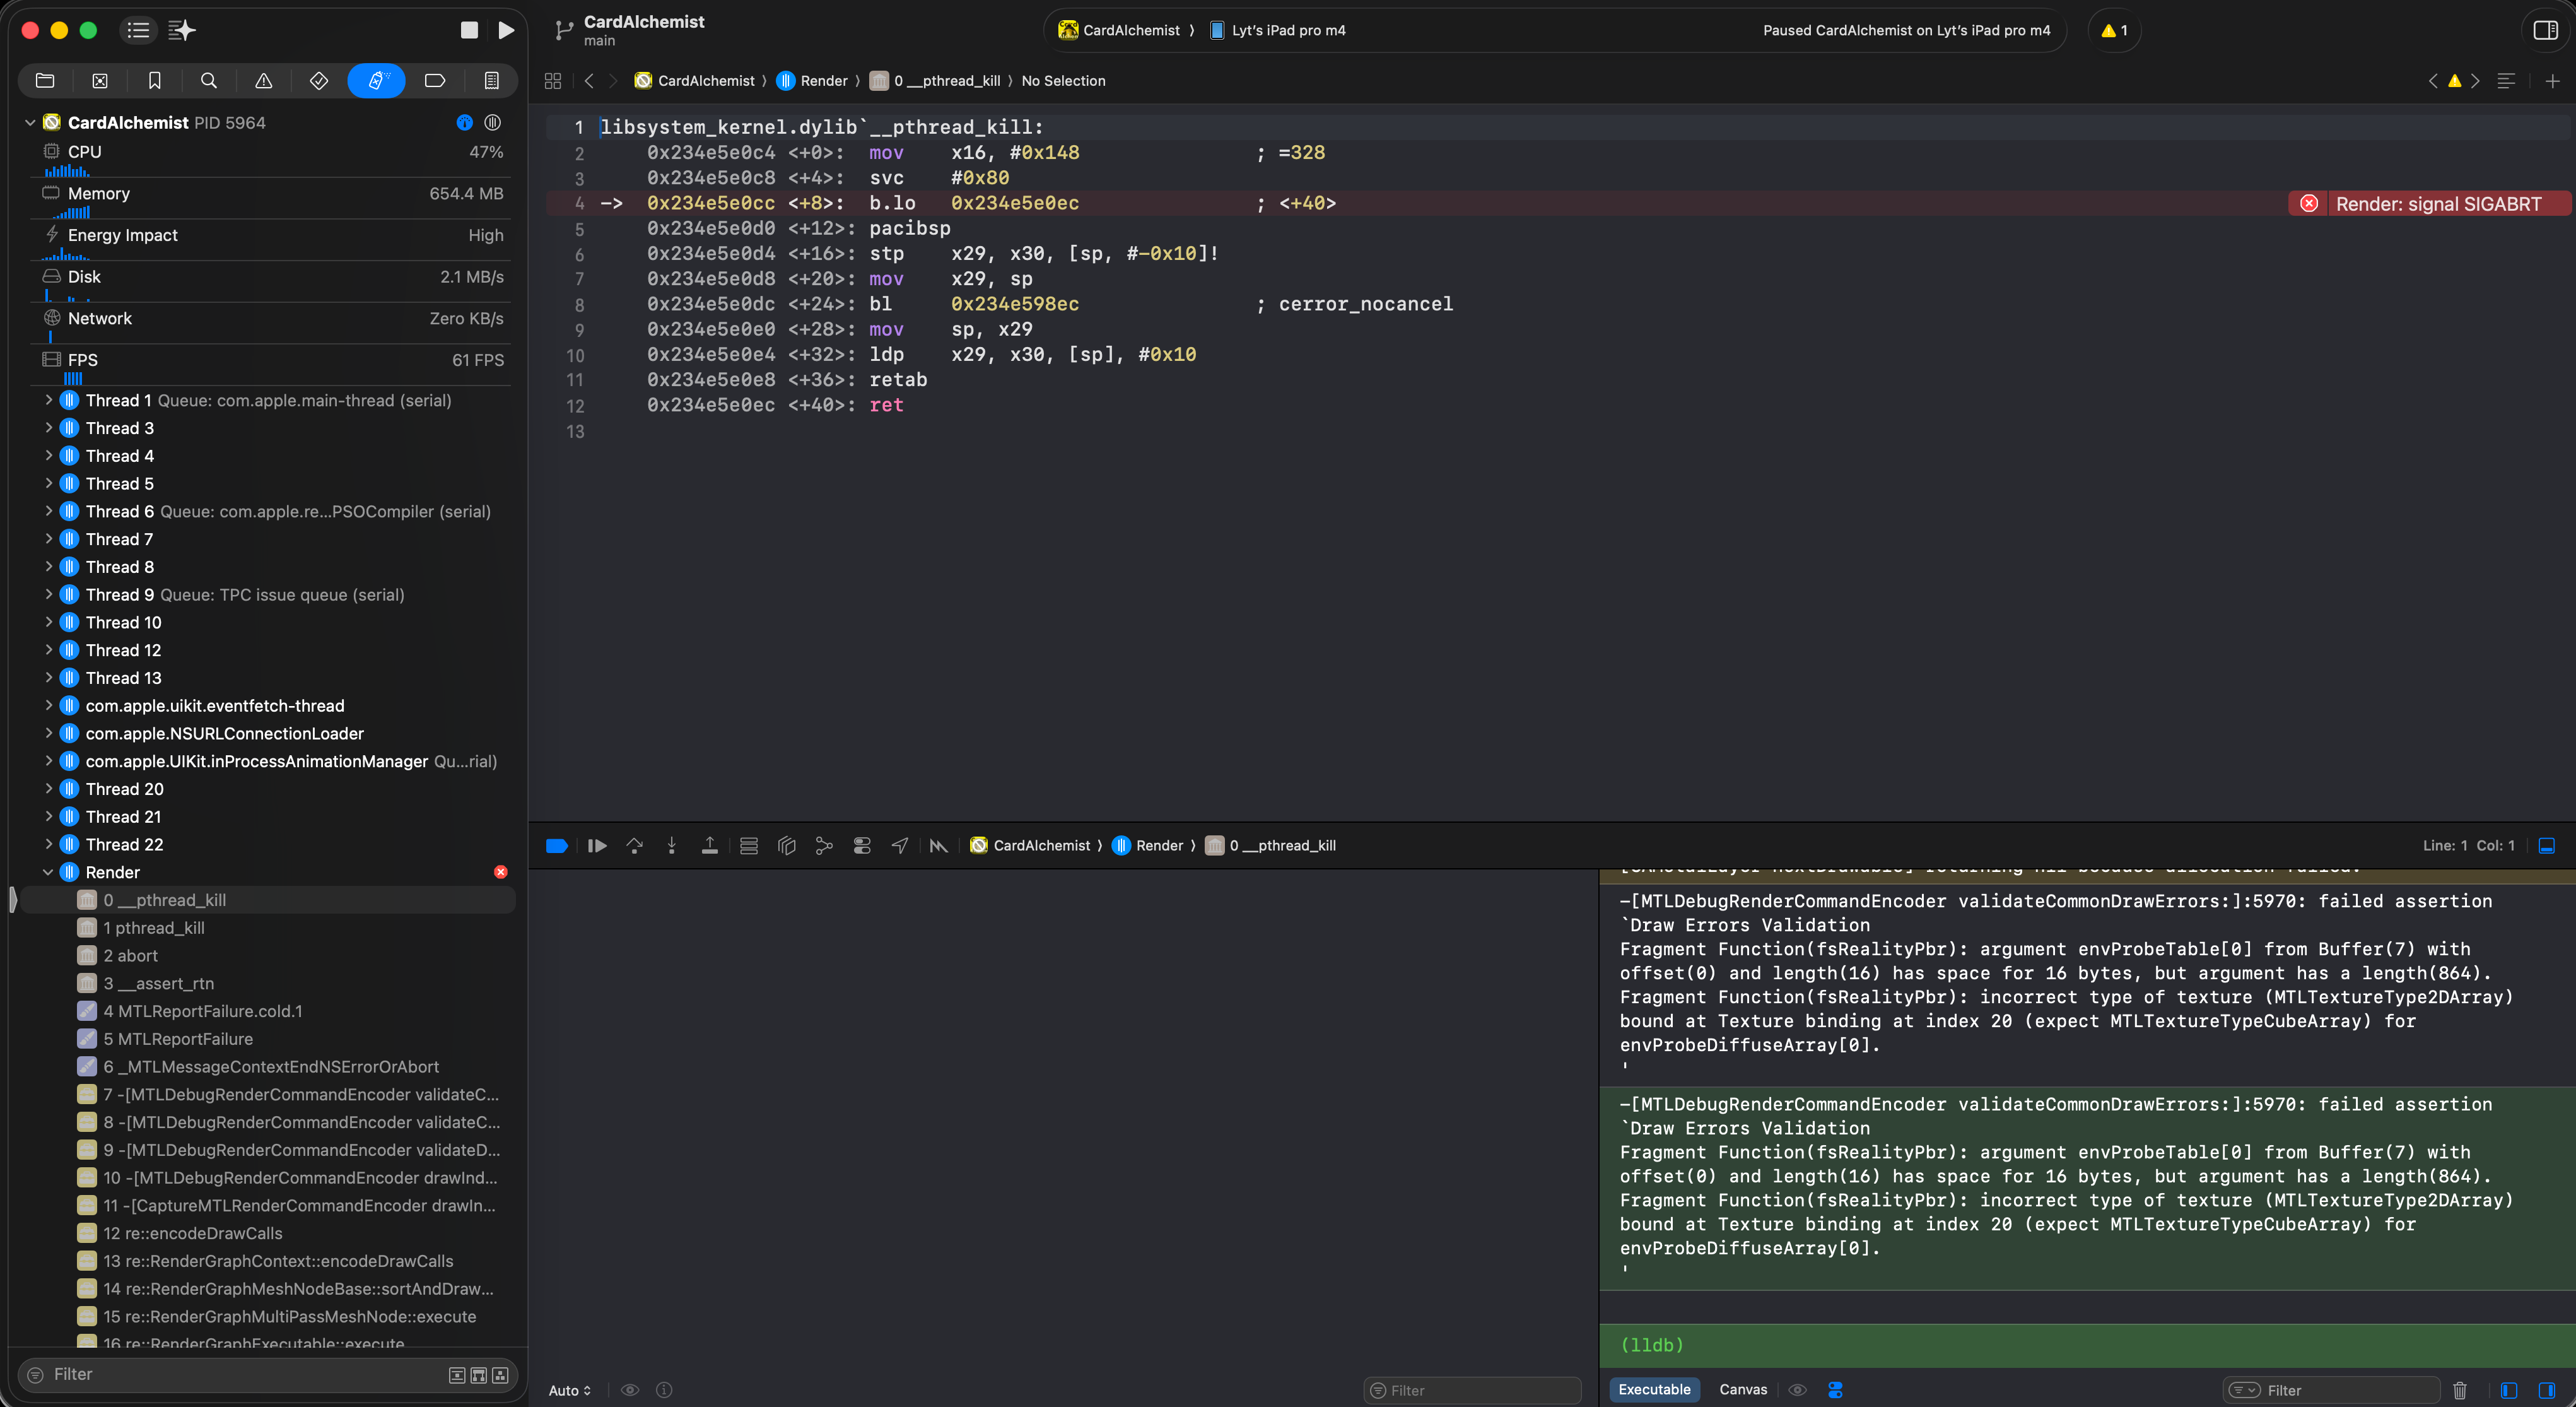
Task: Click the Stop button in toolbar
Action: 469,30
